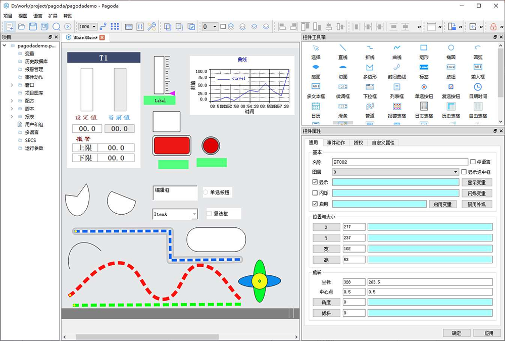The width and height of the screenshot is (505, 341).
Task: Toggle the 闪烁 checkbox
Action: tap(316, 193)
